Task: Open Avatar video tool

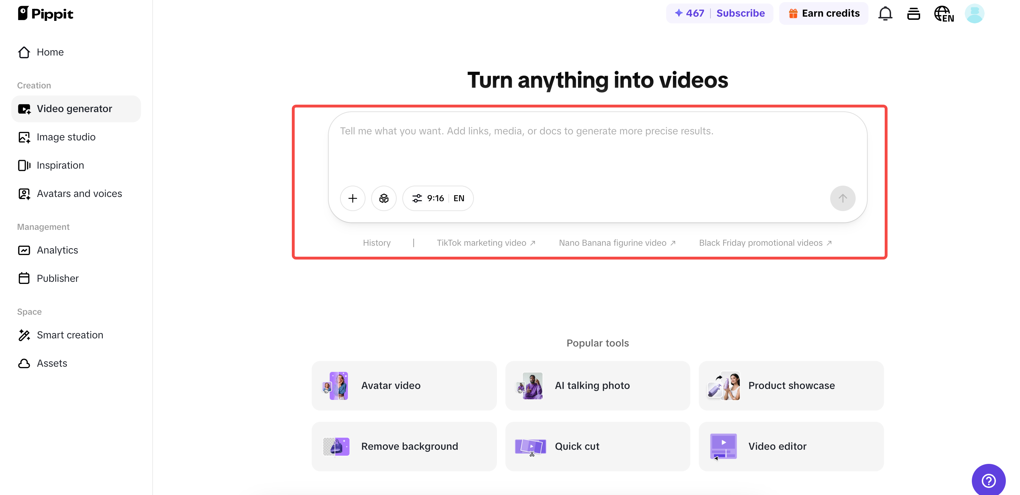Action: coord(404,385)
